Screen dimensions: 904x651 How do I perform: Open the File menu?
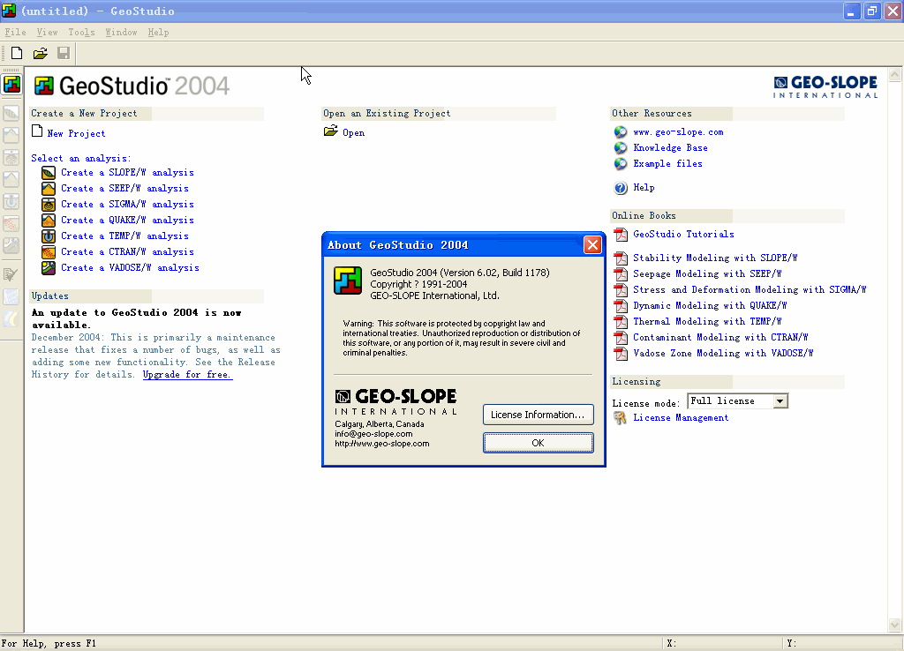pyautogui.click(x=16, y=33)
